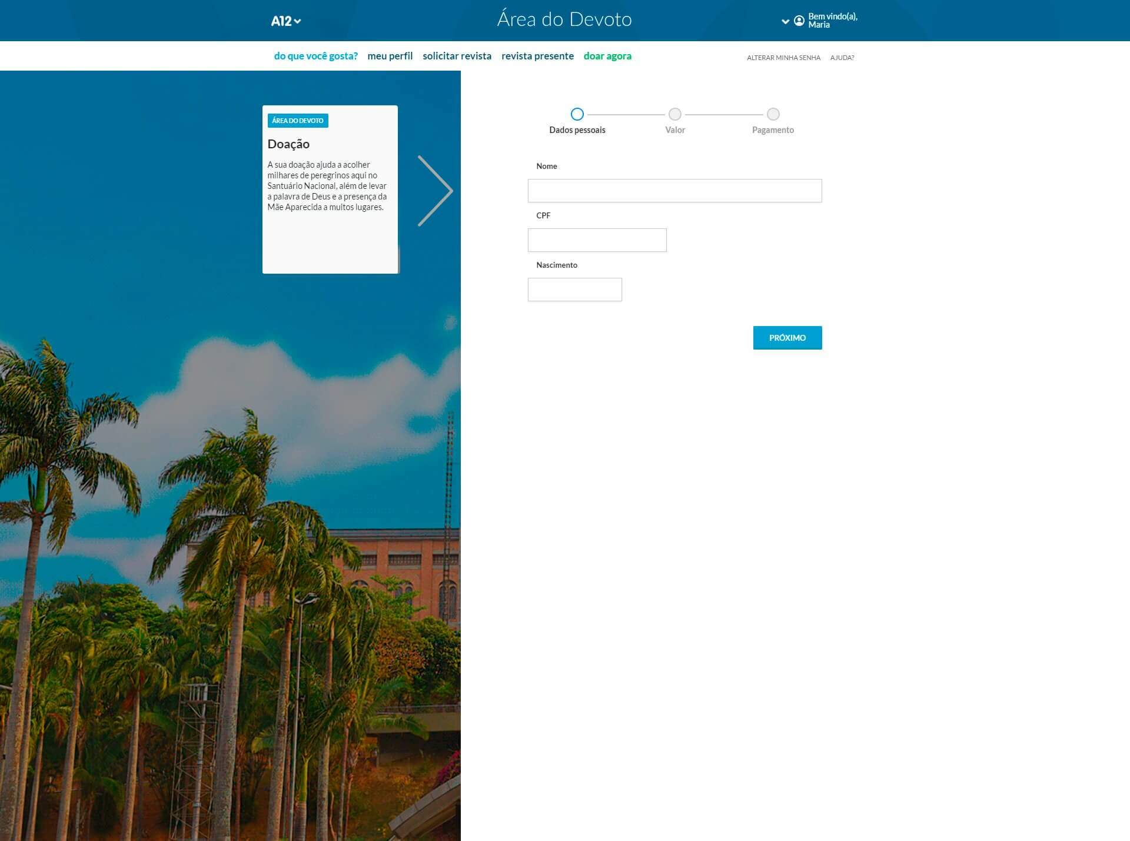Click the A12 logo in header
1130x841 pixels.
[281, 21]
